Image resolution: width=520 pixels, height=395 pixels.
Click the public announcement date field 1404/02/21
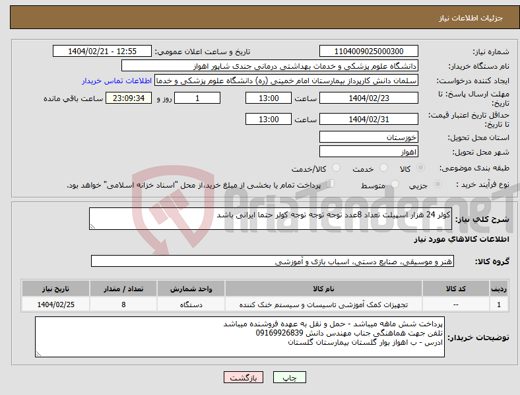pos(102,51)
